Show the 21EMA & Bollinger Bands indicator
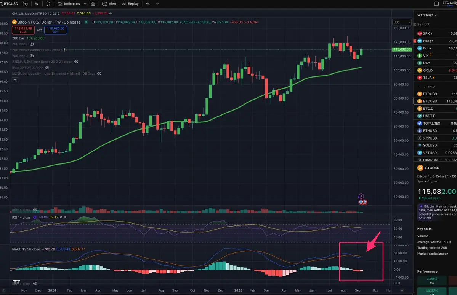The width and height of the screenshot is (457, 295). (x=76, y=62)
